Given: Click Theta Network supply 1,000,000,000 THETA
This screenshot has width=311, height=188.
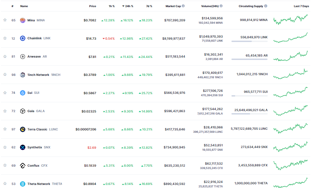Looking at the screenshot, I should coord(251,183).
